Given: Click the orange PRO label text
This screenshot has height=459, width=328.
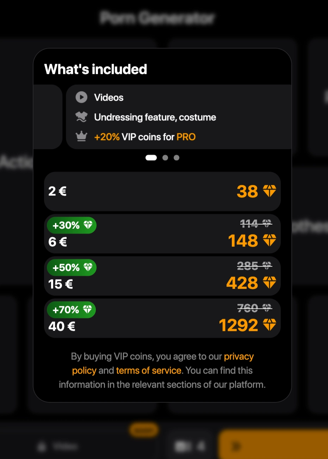Looking at the screenshot, I should (x=186, y=137).
